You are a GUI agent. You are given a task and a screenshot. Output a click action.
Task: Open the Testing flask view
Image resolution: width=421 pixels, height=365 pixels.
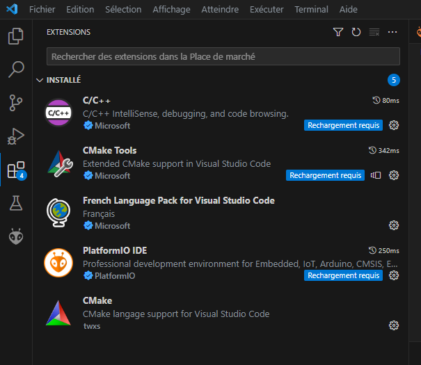click(x=16, y=203)
